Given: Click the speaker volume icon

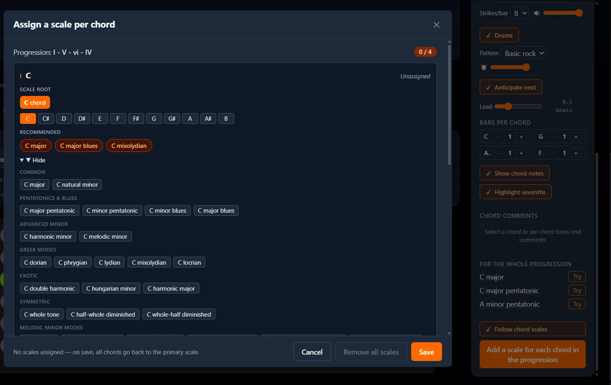Looking at the screenshot, I should pos(537,13).
